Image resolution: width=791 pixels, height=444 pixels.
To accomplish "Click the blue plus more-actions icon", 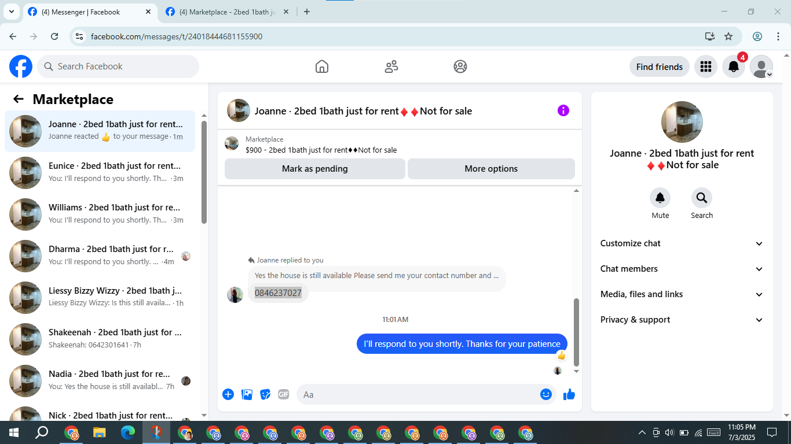I will (x=228, y=394).
